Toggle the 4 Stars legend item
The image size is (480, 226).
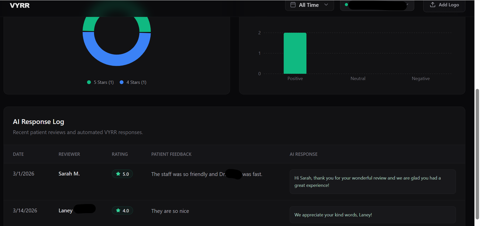coord(133,82)
